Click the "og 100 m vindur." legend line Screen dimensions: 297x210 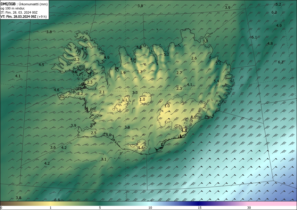click(x=13, y=8)
